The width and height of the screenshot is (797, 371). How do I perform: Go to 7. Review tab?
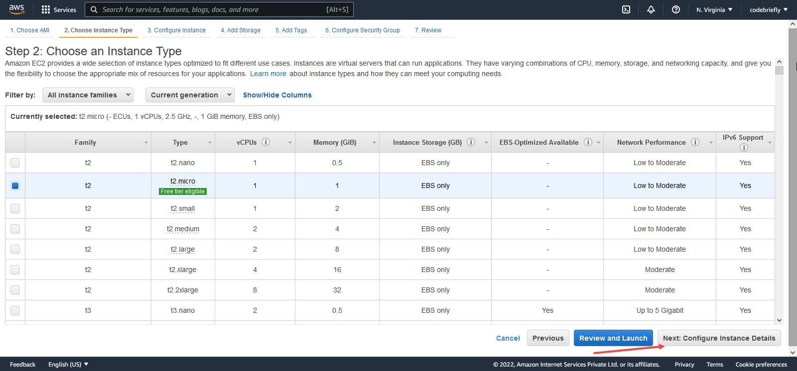[x=428, y=30]
